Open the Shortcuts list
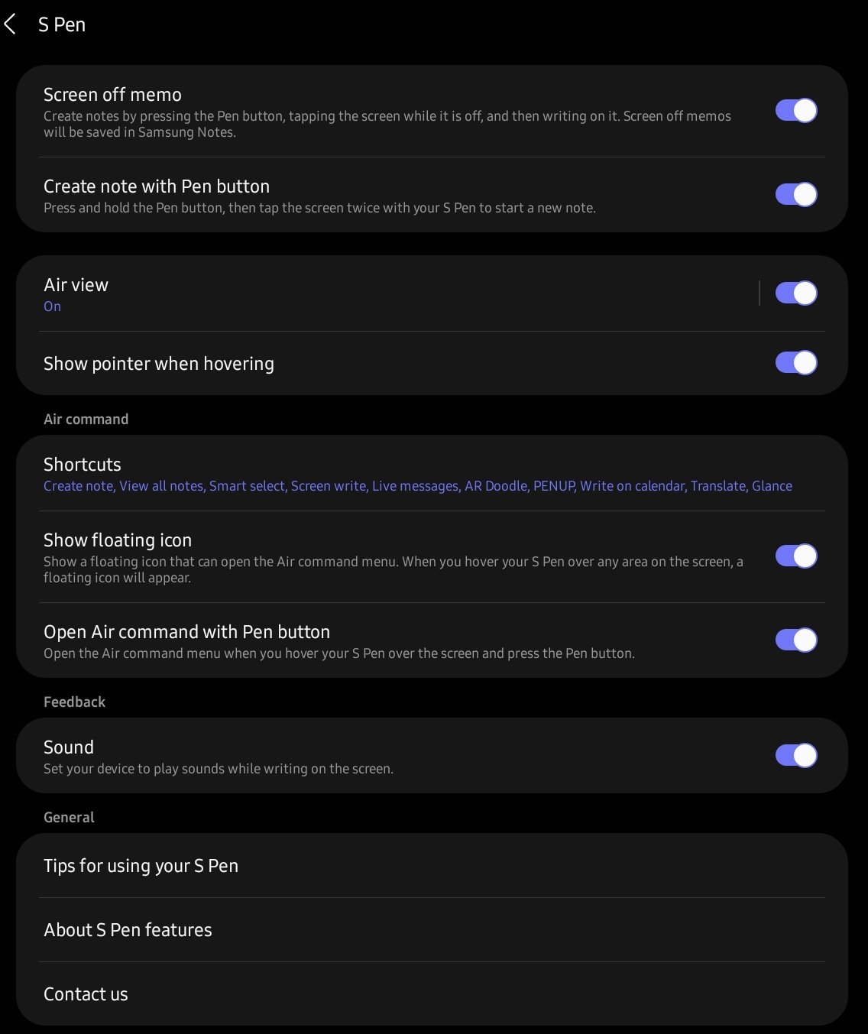Image resolution: width=868 pixels, height=1034 pixels. [432, 474]
